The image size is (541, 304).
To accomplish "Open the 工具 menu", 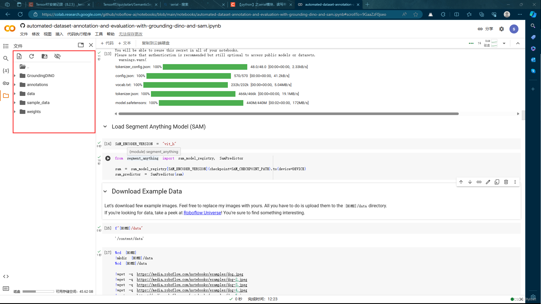I will pos(99,34).
